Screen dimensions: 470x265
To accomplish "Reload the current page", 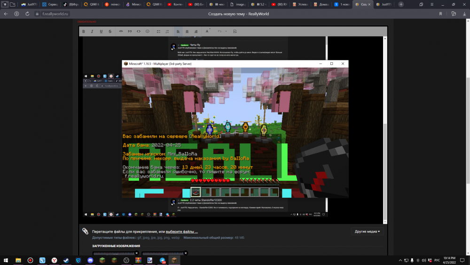I will (x=27, y=14).
